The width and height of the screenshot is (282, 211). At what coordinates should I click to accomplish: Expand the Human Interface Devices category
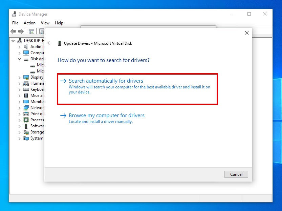pyautogui.click(x=19, y=84)
